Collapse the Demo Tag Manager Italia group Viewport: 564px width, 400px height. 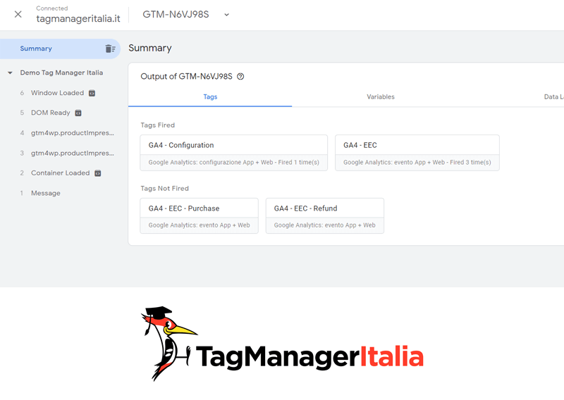coord(10,73)
